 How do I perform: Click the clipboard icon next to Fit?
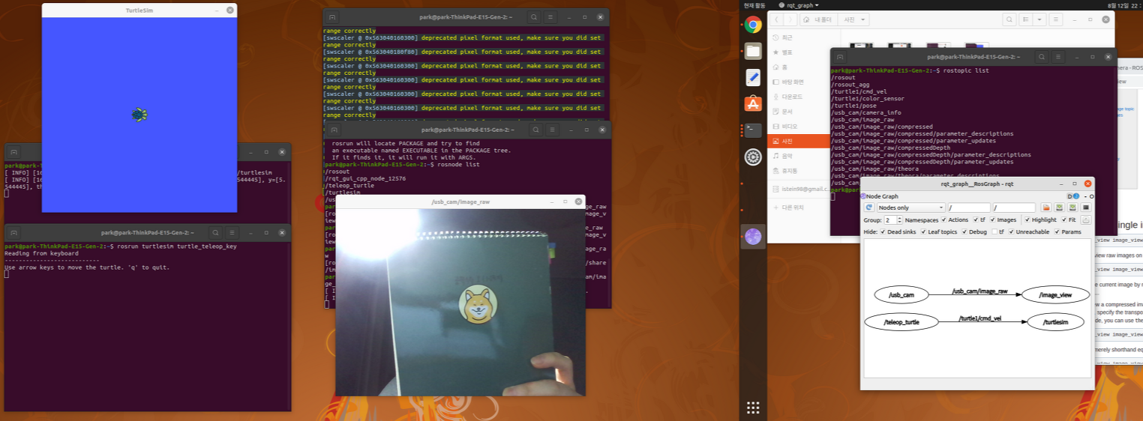[1086, 220]
